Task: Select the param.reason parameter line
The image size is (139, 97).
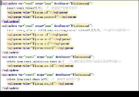Action: point(40,48)
